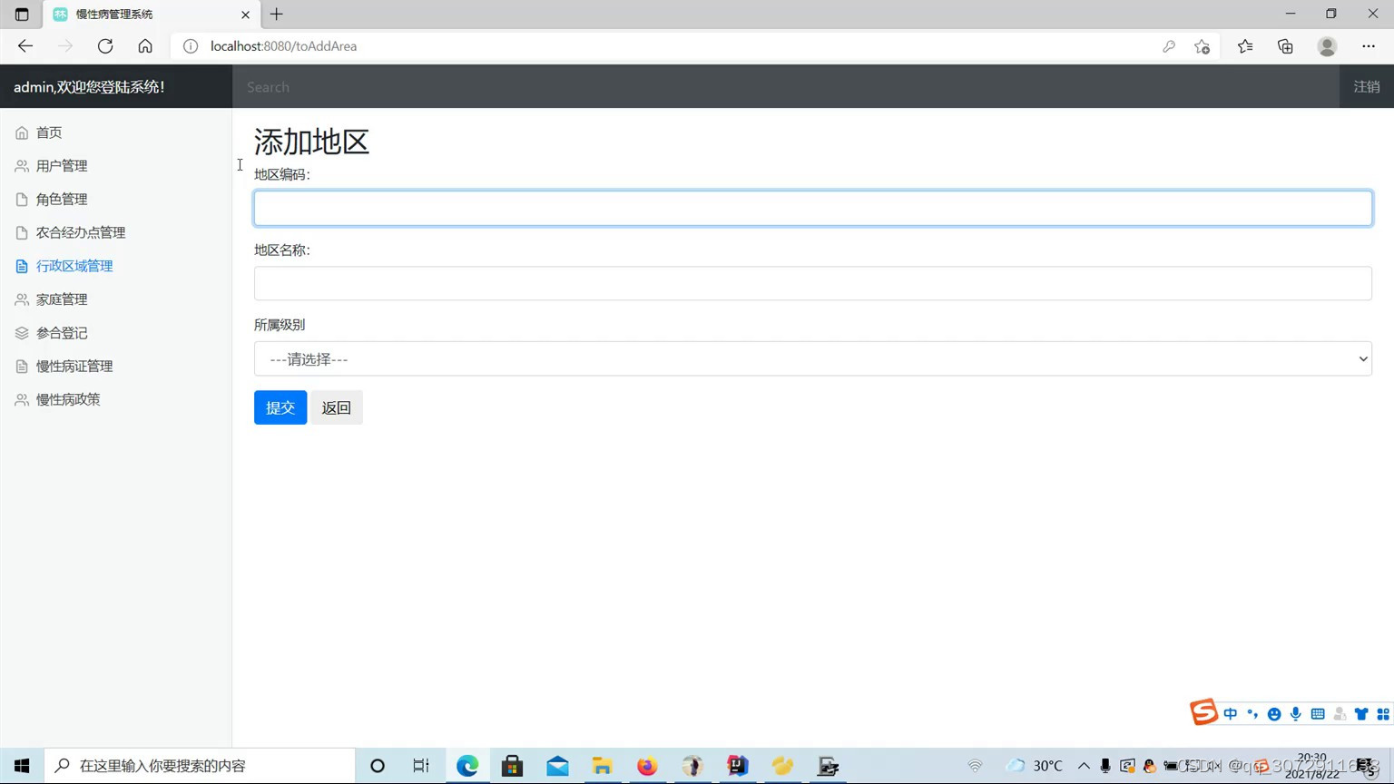Open the Favorites list icon
This screenshot has width=1394, height=784.
pyautogui.click(x=1245, y=46)
